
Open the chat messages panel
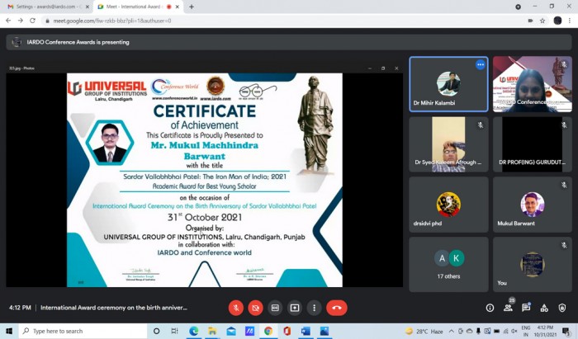pyautogui.click(x=526, y=308)
